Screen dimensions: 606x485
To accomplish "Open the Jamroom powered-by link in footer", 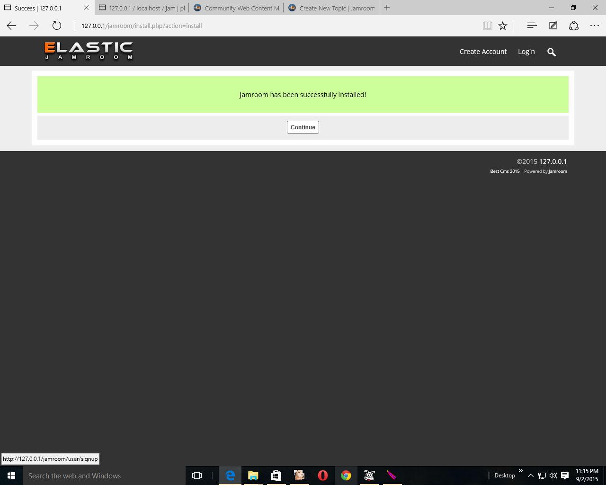I will [x=558, y=171].
